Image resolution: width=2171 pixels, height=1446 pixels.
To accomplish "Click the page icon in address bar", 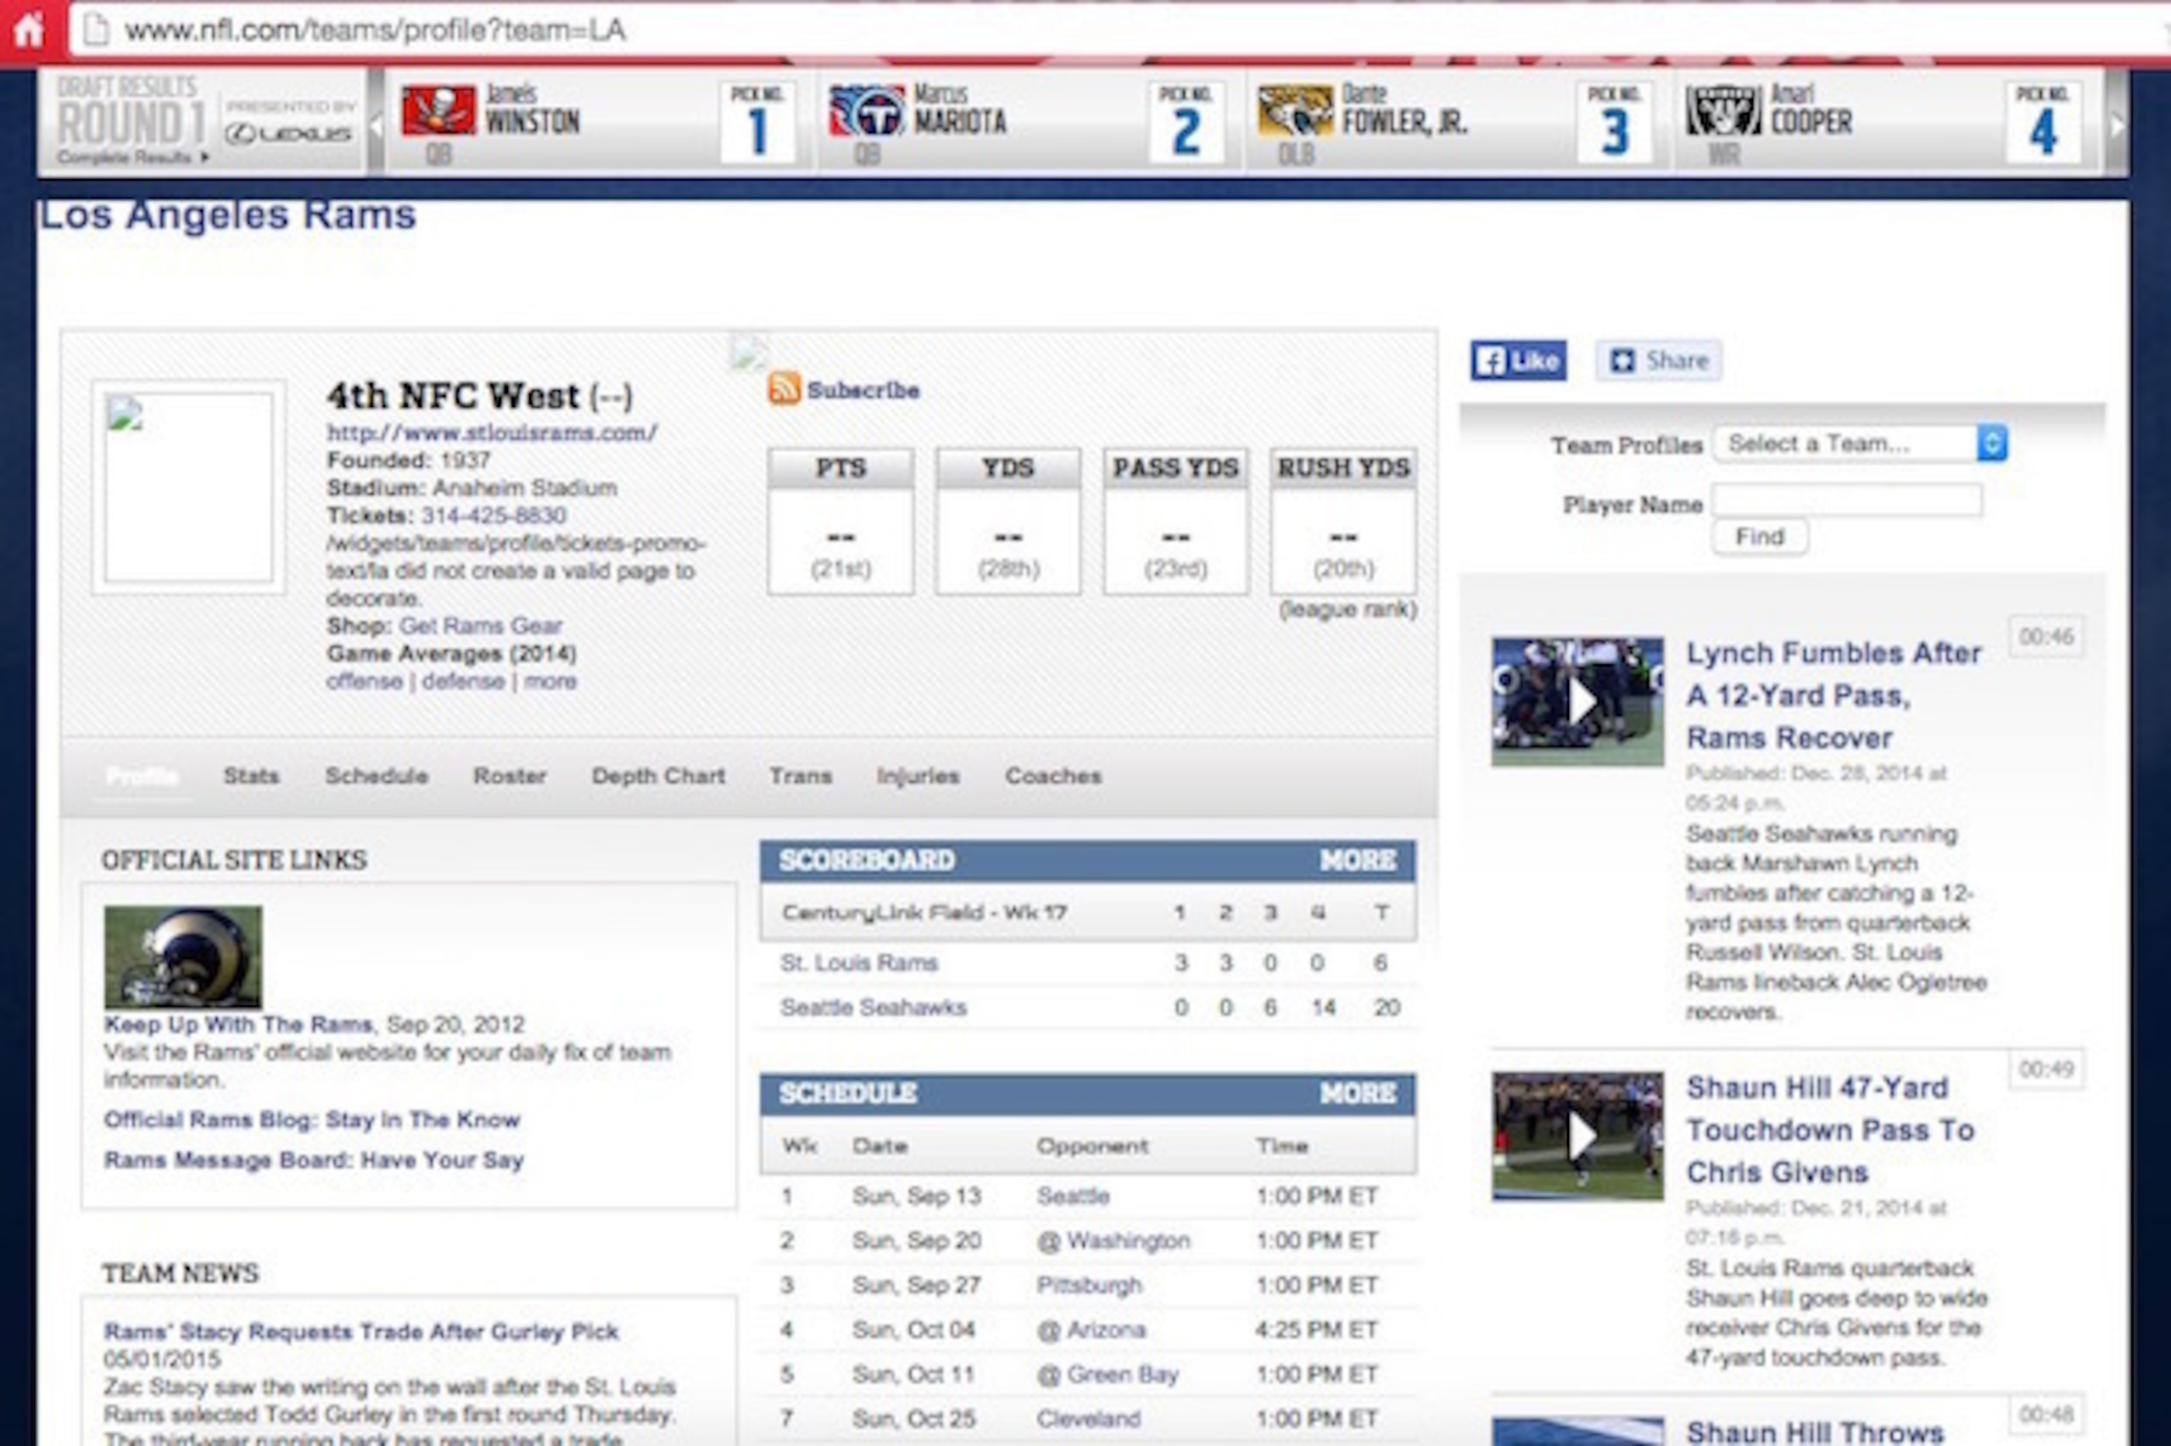I will (x=95, y=31).
